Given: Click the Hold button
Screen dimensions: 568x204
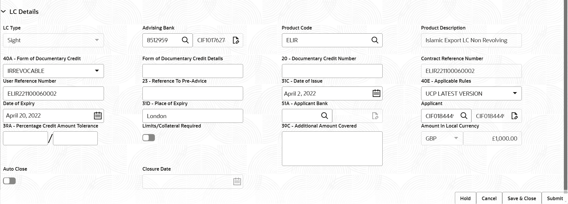Looking at the screenshot, I should pyautogui.click(x=465, y=198).
